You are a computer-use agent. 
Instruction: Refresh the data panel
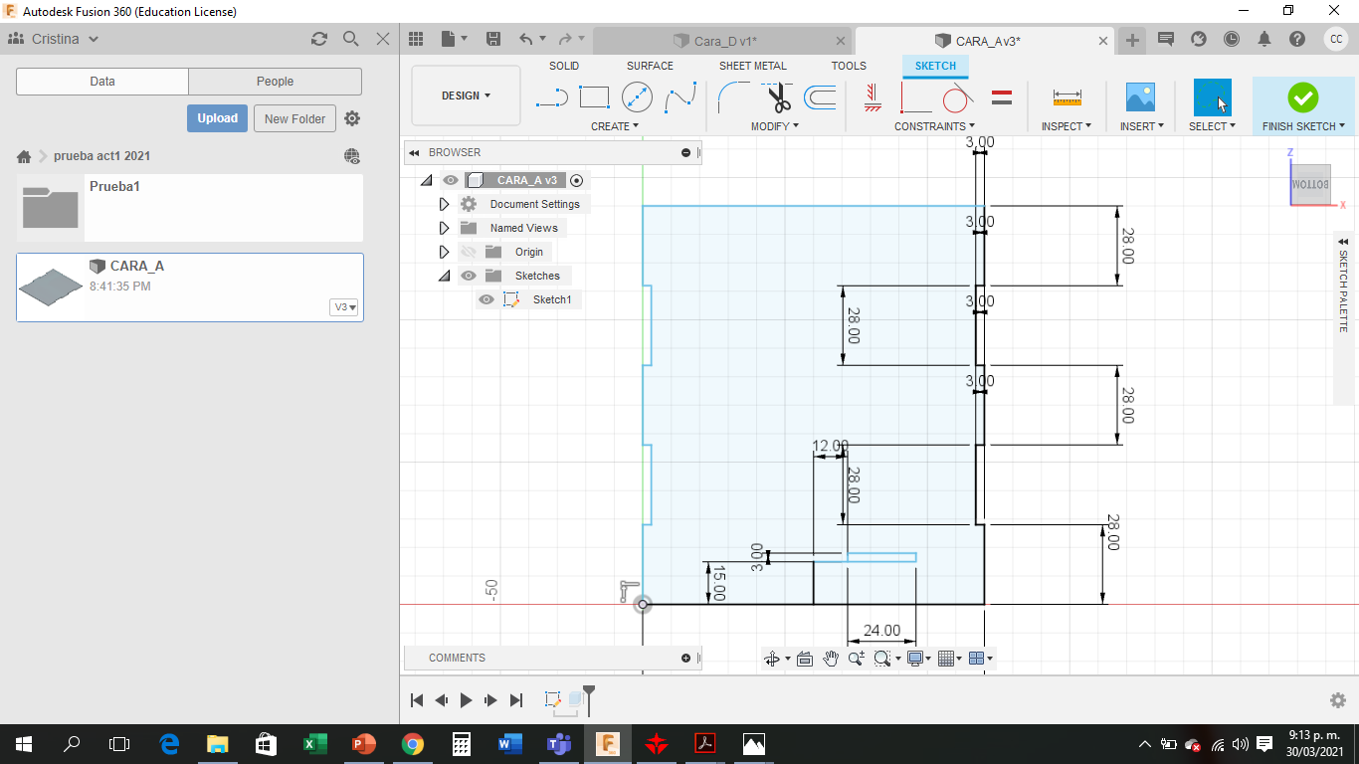pos(318,39)
